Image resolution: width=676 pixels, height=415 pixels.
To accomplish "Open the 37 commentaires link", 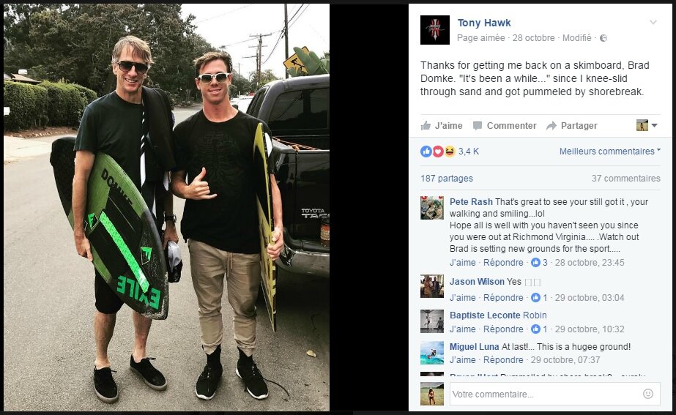I will pyautogui.click(x=625, y=179).
